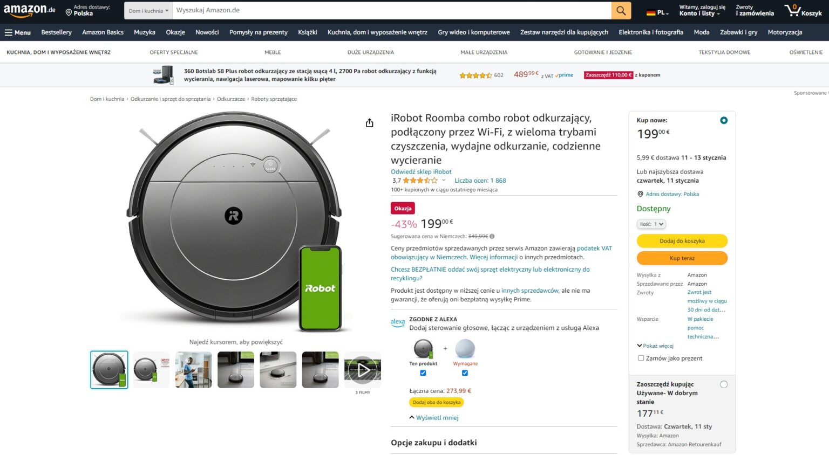Click Dodaj do koszyka button
Viewport: 829px width, 455px height.
pyautogui.click(x=682, y=241)
